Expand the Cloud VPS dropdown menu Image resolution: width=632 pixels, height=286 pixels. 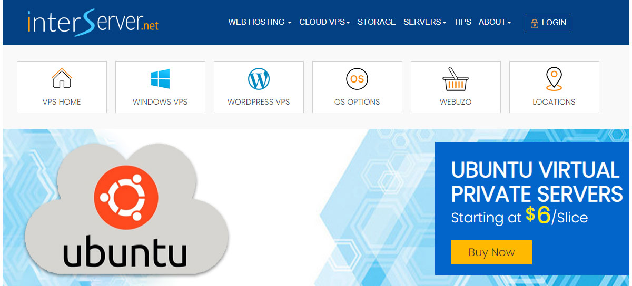click(x=324, y=22)
